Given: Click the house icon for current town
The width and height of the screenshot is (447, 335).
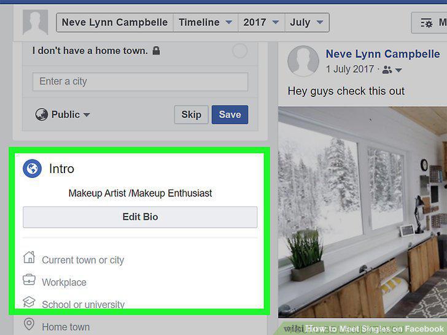Looking at the screenshot, I should pos(29,257).
